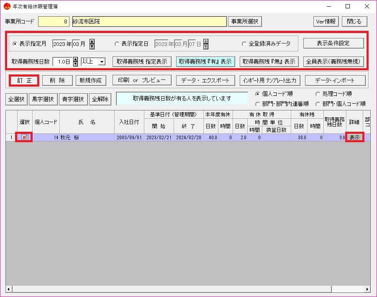
Task: Click the 2023/02/21 start date cell
Action: [159, 138]
